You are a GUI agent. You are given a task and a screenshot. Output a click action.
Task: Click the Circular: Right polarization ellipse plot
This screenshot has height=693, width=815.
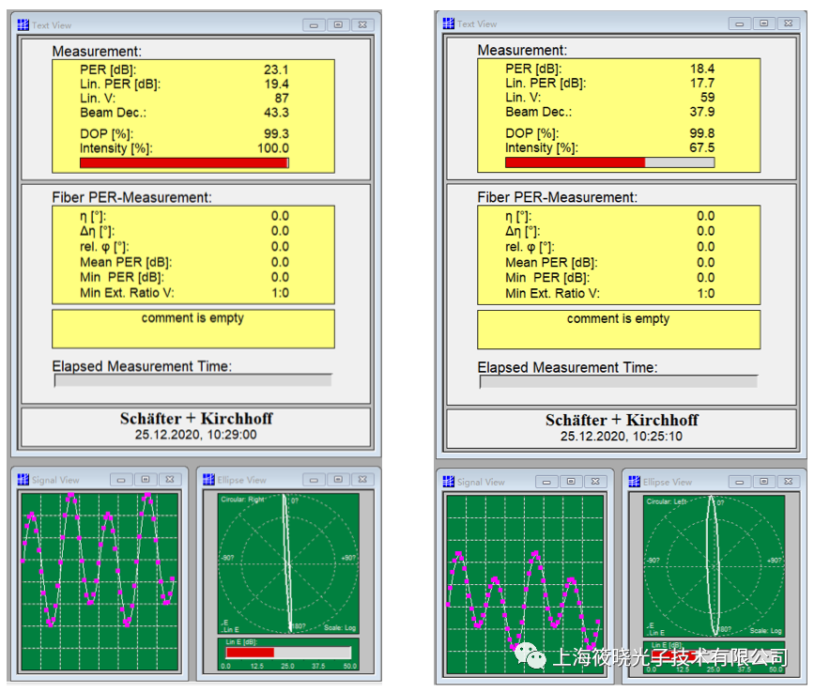pyautogui.click(x=288, y=563)
